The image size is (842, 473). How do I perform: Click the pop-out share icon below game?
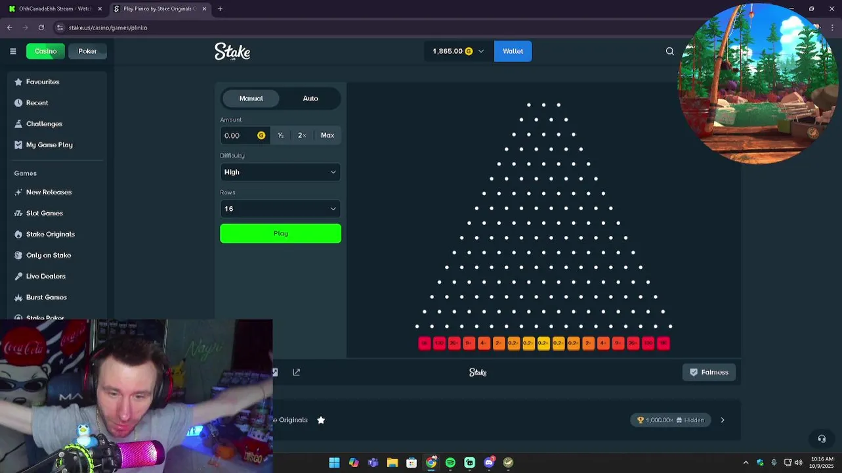pyautogui.click(x=297, y=372)
